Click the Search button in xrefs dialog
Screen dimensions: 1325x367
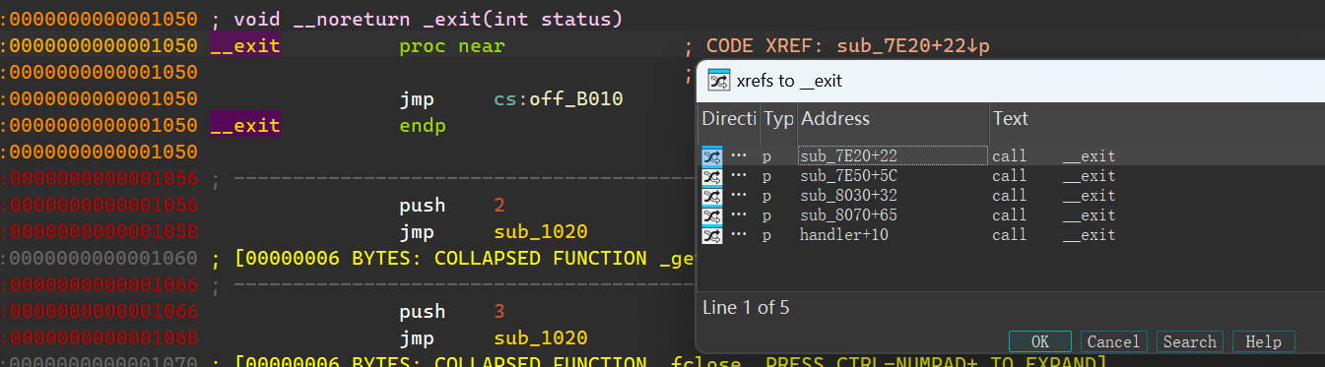[1189, 341]
